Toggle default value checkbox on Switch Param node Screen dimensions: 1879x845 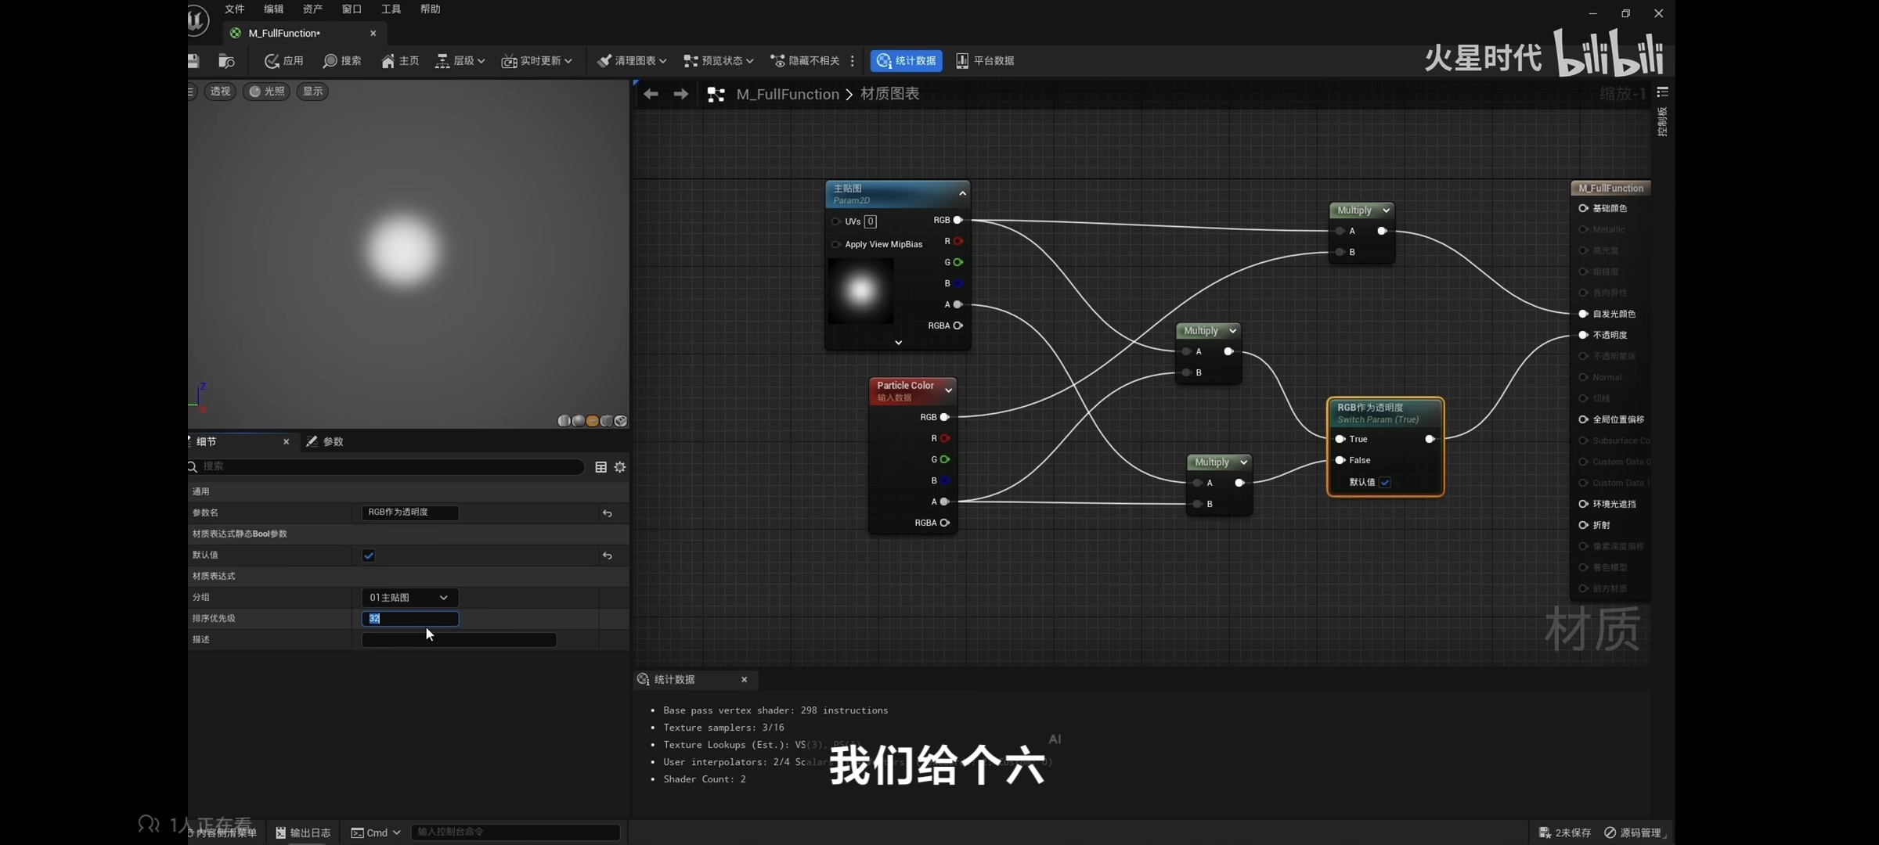pyautogui.click(x=1385, y=483)
